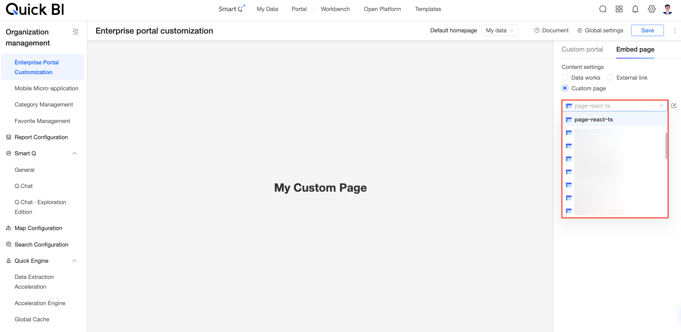
Task: Click the Smart Q sidebar icon
Action: click(9, 153)
